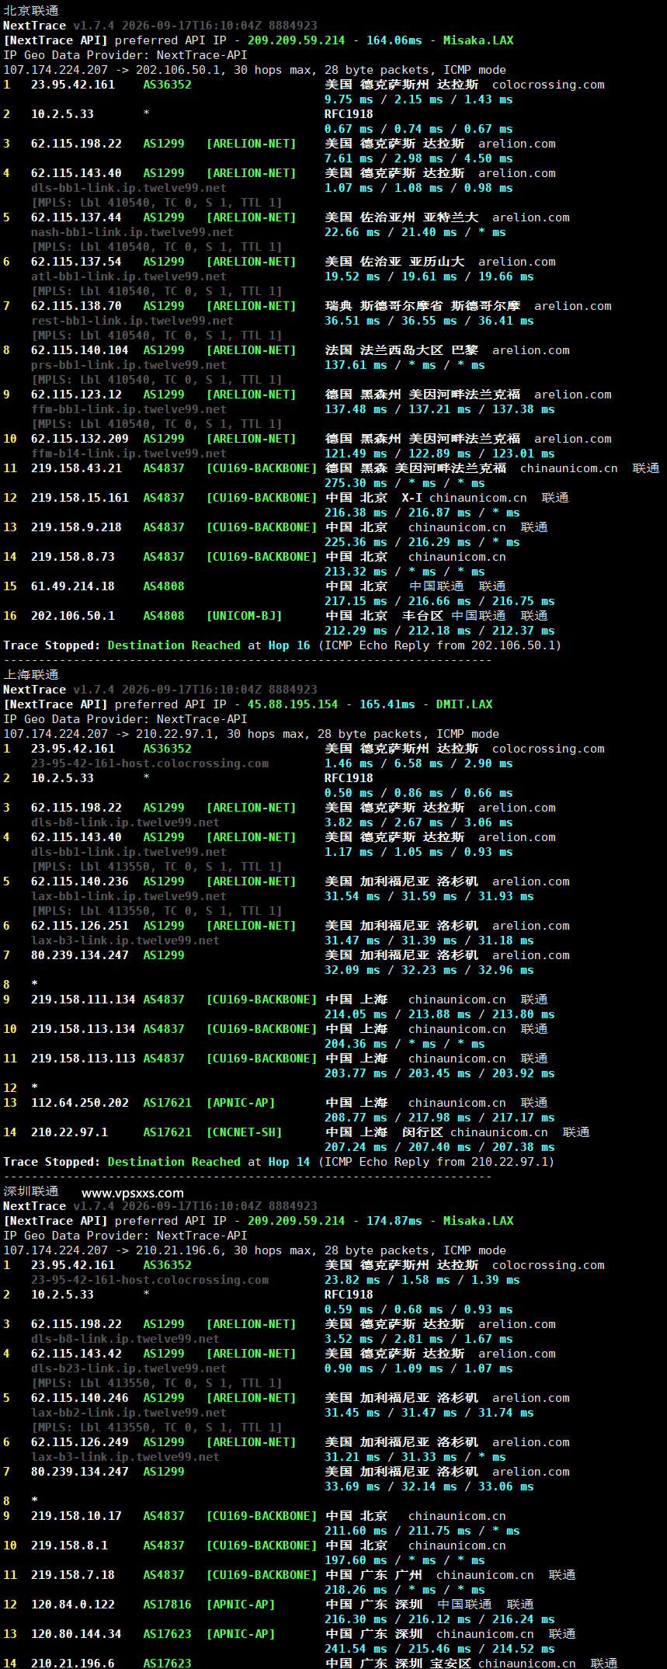Click hop IP 219.158.43.21

[x=76, y=468]
